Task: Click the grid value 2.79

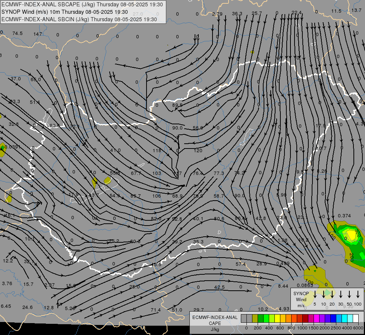Action: coord(217,14)
